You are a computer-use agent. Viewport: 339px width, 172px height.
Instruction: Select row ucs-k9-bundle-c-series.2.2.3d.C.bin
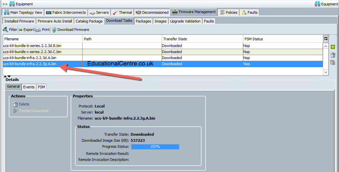pyautogui.click(x=163, y=52)
